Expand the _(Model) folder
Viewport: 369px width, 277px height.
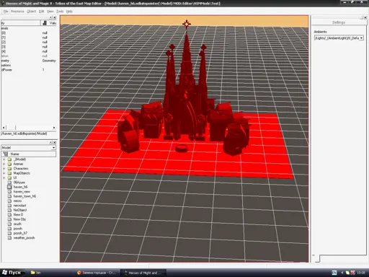[4, 159]
